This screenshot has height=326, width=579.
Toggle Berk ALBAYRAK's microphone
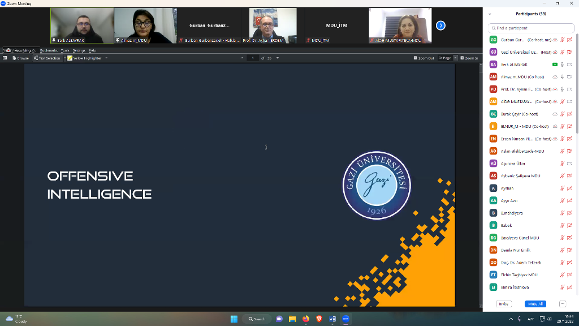coord(562,65)
